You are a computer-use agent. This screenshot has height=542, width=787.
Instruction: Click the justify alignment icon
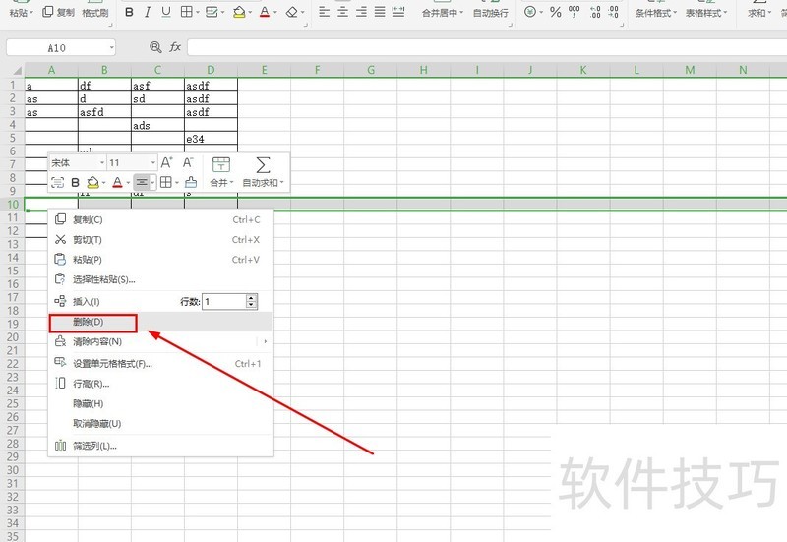pos(380,12)
